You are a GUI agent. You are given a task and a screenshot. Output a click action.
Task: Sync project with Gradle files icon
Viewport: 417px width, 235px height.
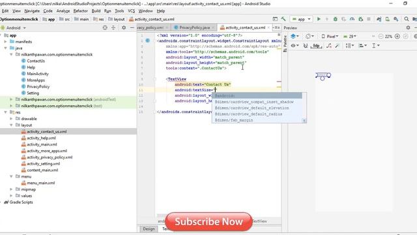click(379, 19)
